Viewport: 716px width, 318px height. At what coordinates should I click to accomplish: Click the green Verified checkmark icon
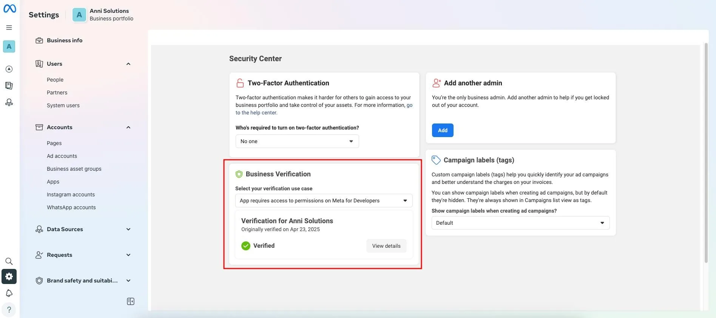coord(246,246)
